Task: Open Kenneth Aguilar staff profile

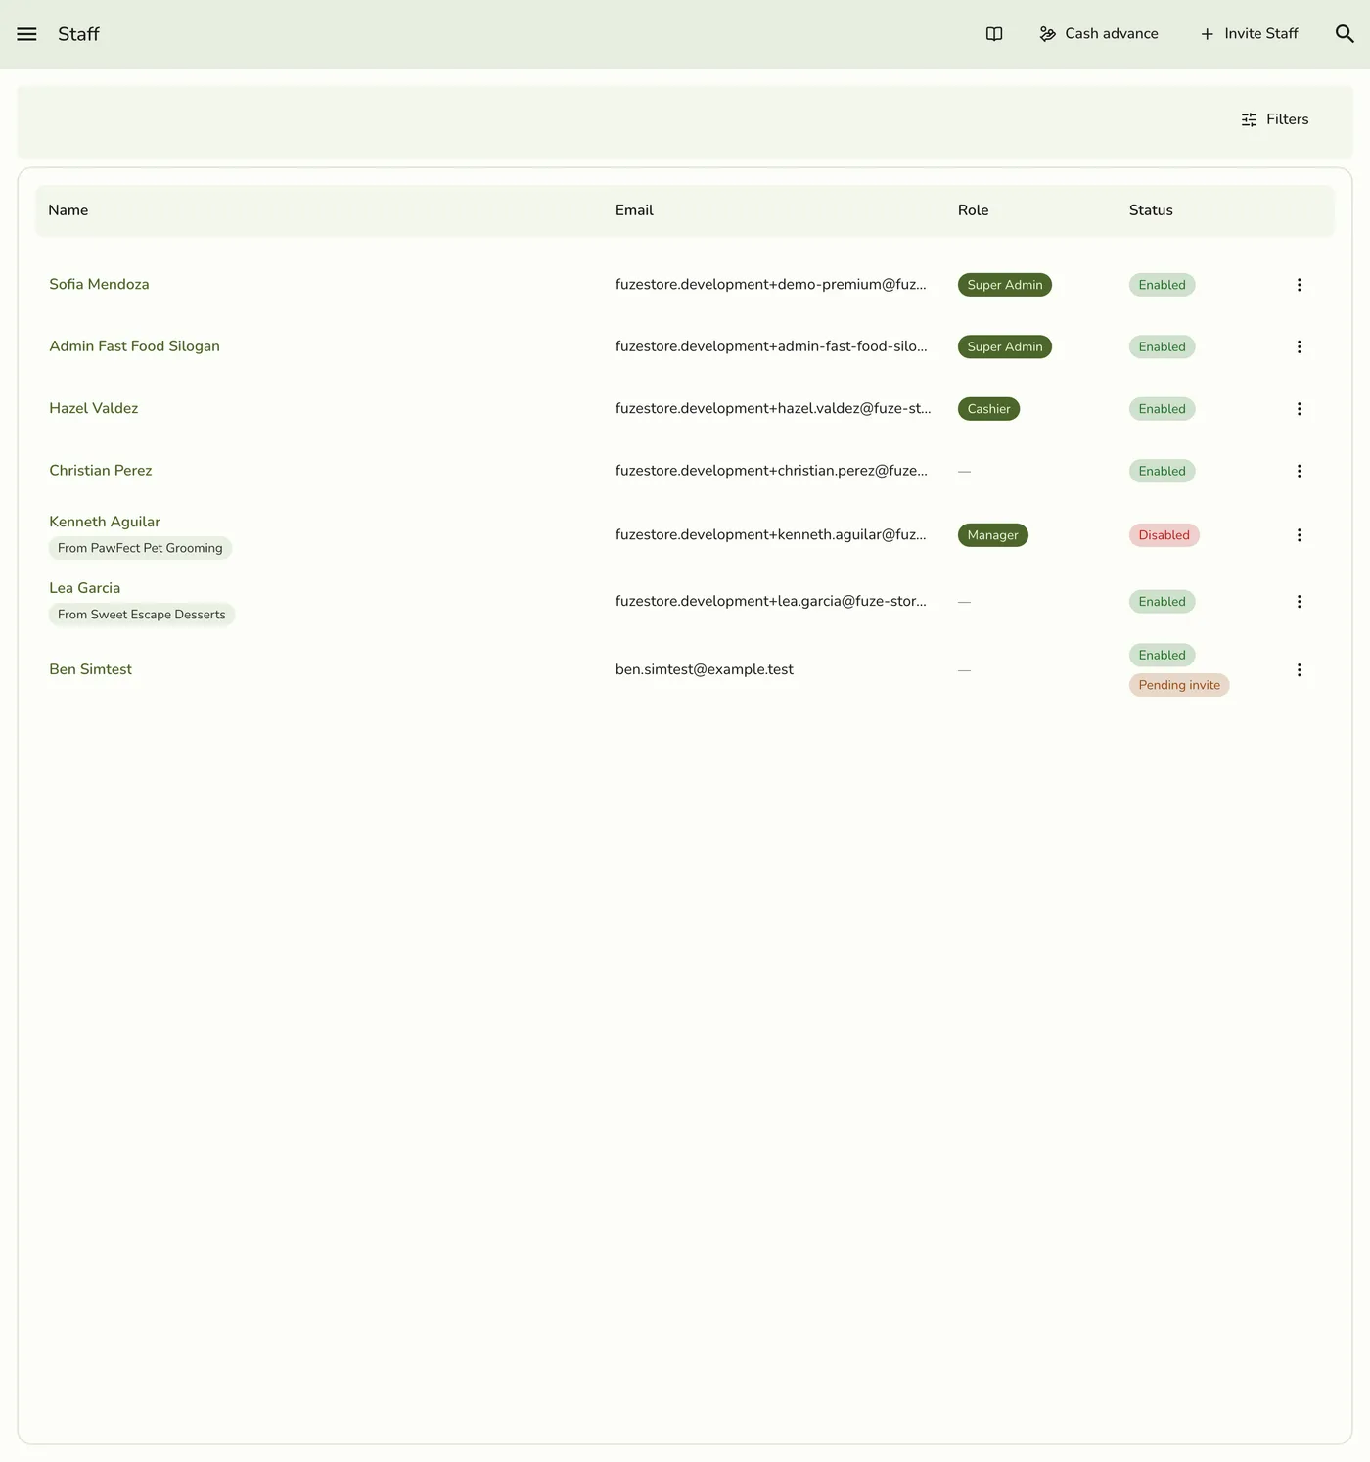Action: point(105,522)
